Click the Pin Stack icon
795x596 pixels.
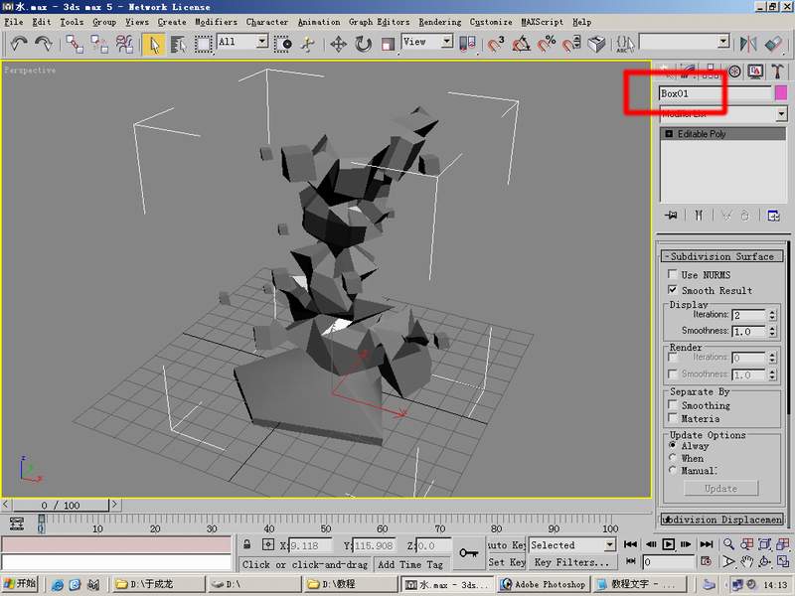pyautogui.click(x=672, y=215)
